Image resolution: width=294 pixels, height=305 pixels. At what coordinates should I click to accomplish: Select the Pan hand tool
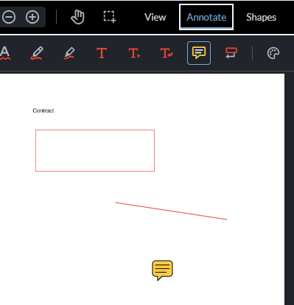tap(77, 17)
